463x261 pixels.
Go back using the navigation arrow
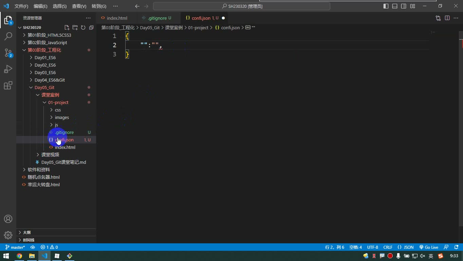coord(137,6)
